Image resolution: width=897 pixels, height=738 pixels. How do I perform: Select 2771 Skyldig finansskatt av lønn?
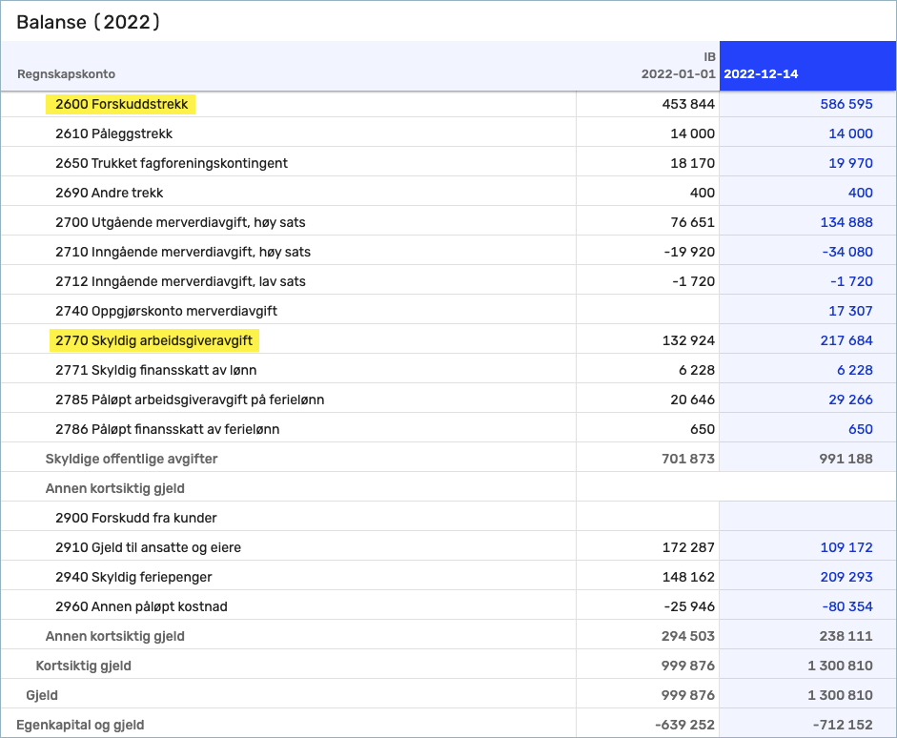155,371
